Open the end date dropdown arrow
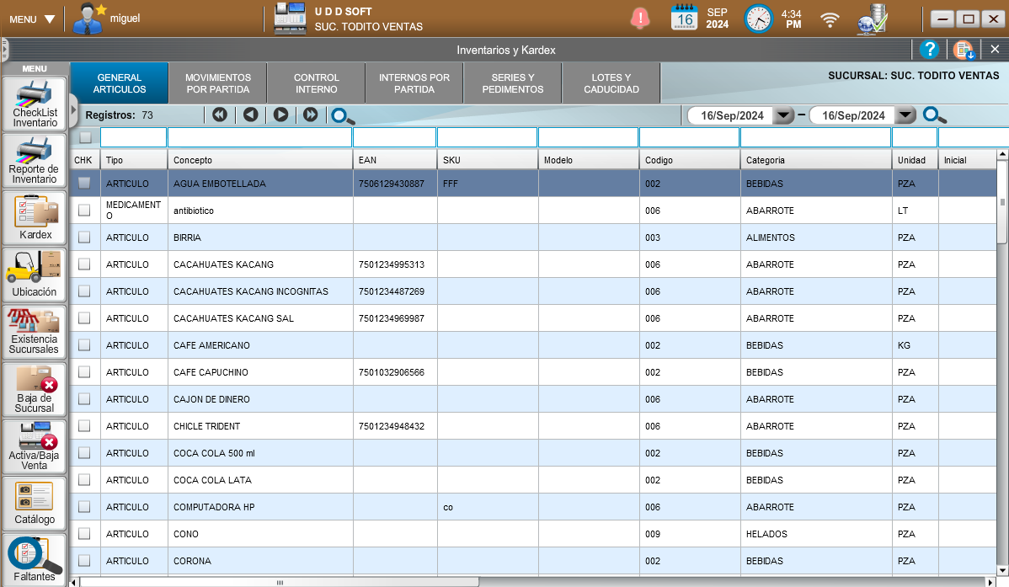This screenshot has height=587, width=1009. click(x=905, y=115)
